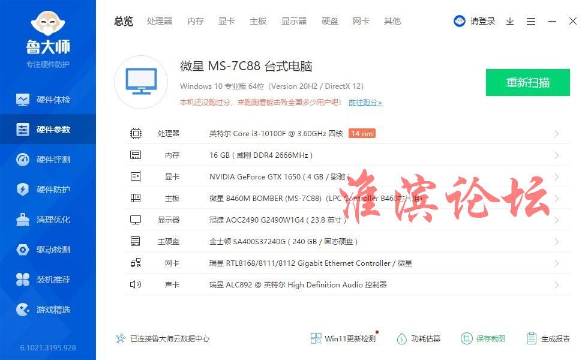Image resolution: width=588 pixels, height=360 pixels.
Task: Click the login avatar icon
Action: [x=460, y=22]
